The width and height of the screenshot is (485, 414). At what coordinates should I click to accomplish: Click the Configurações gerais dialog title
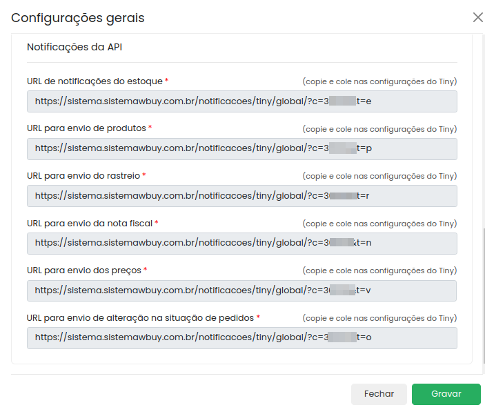[x=78, y=18]
